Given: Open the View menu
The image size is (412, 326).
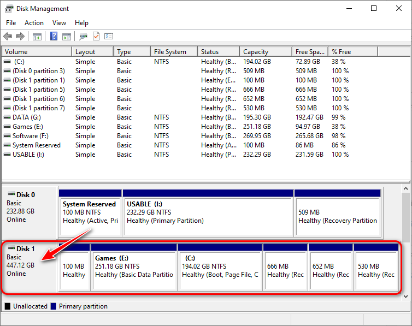Looking at the screenshot, I should tap(59, 23).
